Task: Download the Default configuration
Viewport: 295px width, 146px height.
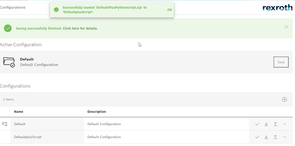Action: click(x=266, y=124)
